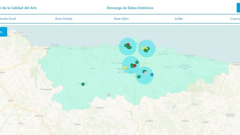The image size is (240, 135).
Task: Click the gray marker near Villablino
Action: [x=109, y=95]
